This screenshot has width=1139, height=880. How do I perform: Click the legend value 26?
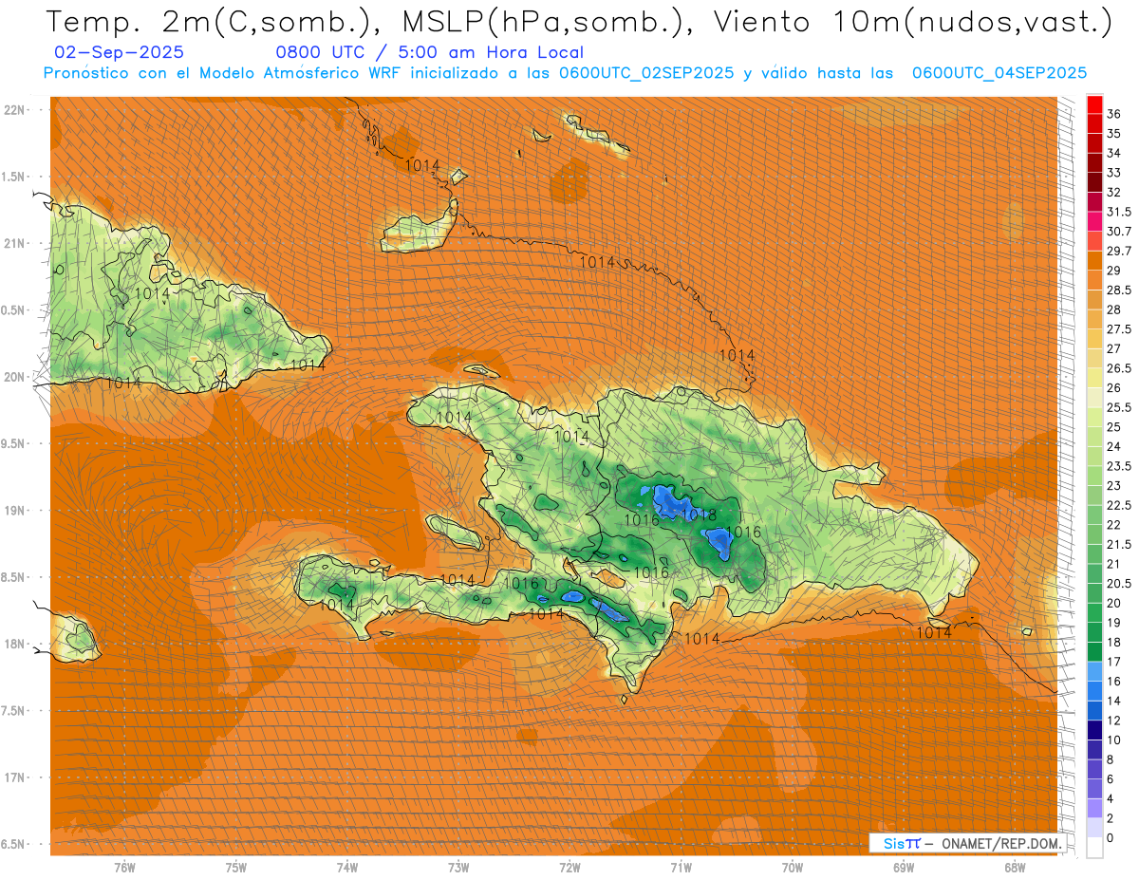(1114, 387)
